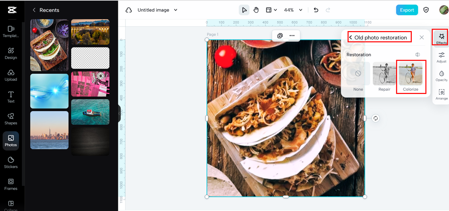Open the 44% zoom level dropdown
Image resolution: width=449 pixels, height=211 pixels.
(x=293, y=10)
